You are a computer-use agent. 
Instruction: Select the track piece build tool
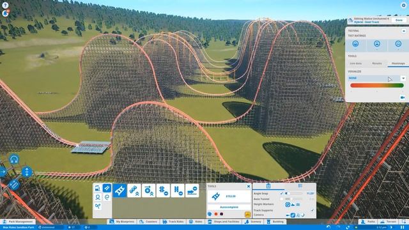(120, 190)
